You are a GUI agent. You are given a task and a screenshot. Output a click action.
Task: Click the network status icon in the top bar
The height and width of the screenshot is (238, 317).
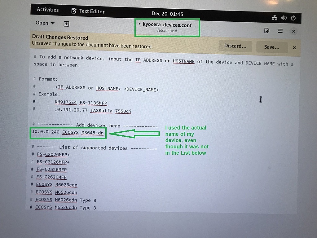274,18
